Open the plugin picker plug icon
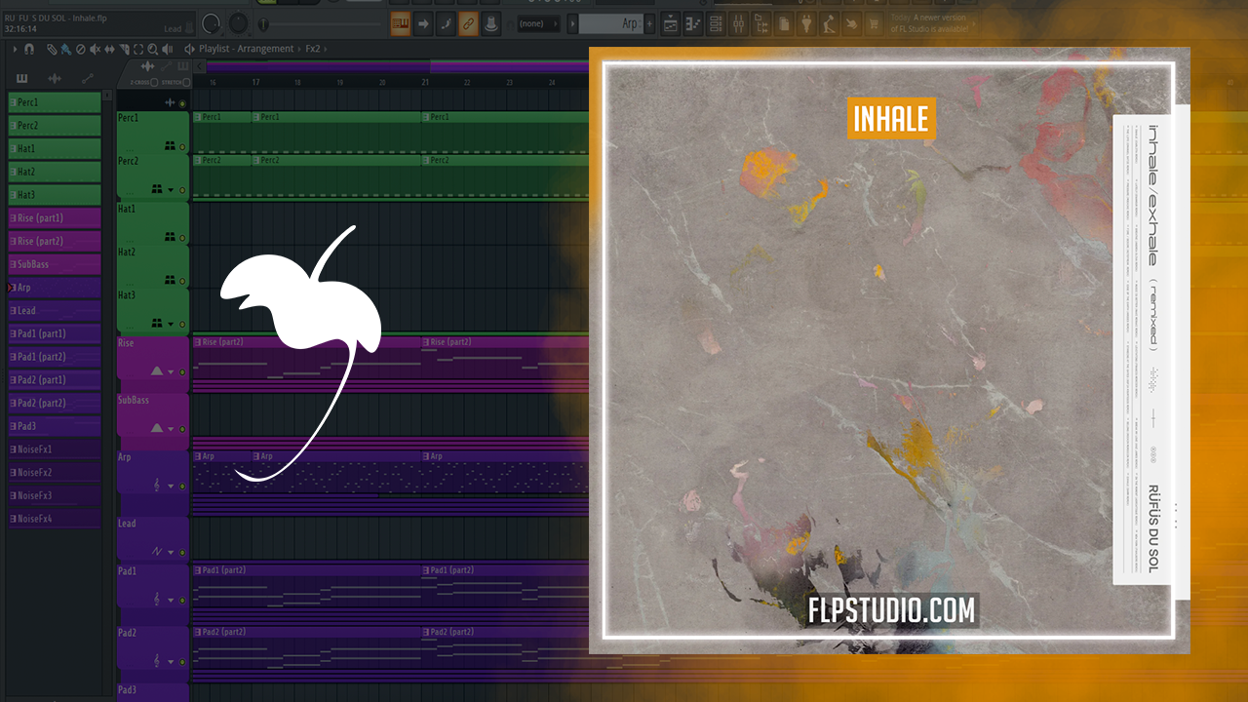This screenshot has height=702, width=1248. coord(807,23)
